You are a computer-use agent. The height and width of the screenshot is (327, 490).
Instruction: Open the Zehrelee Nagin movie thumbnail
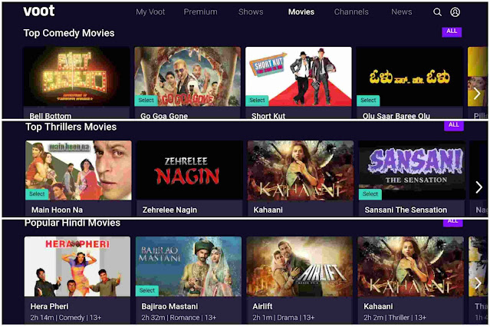click(189, 170)
